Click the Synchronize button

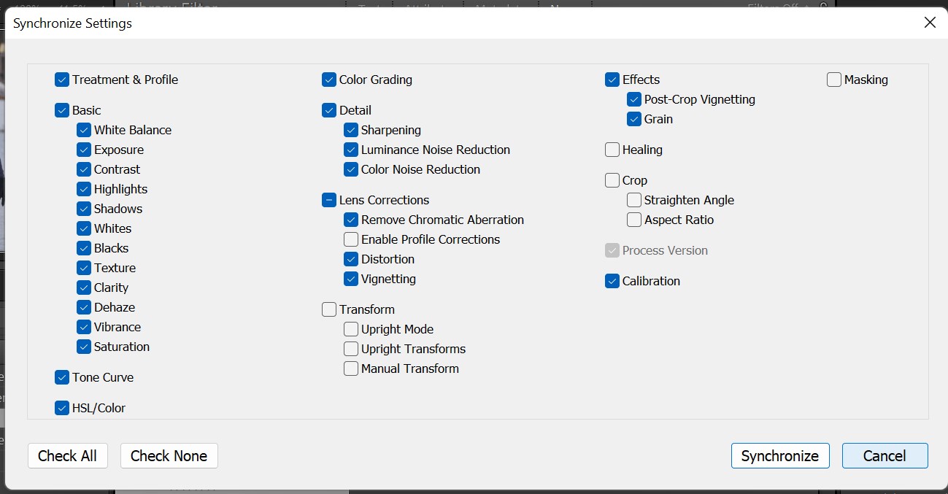(780, 456)
